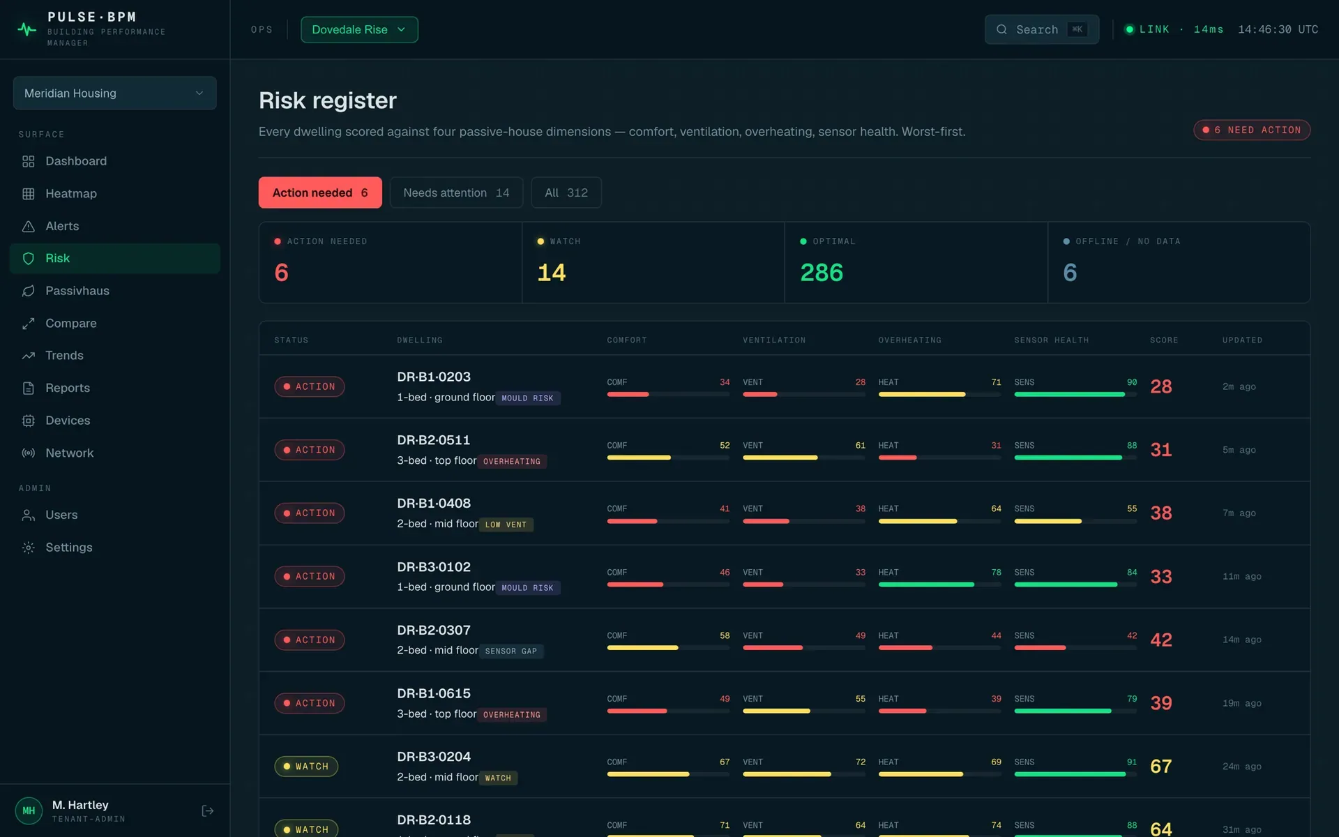Open dwelling DR-B3-0102
1339x837 pixels.
434,567
